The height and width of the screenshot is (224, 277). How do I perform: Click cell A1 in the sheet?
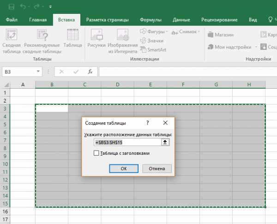(23, 92)
